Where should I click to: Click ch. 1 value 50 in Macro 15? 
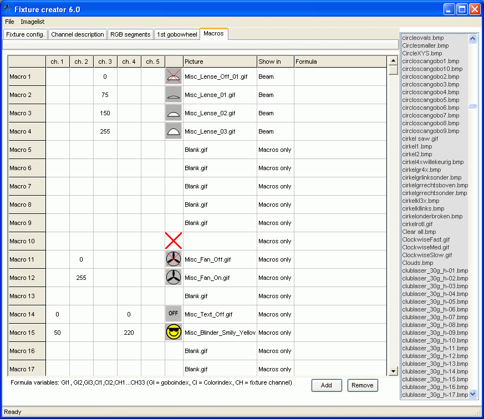[x=58, y=333]
